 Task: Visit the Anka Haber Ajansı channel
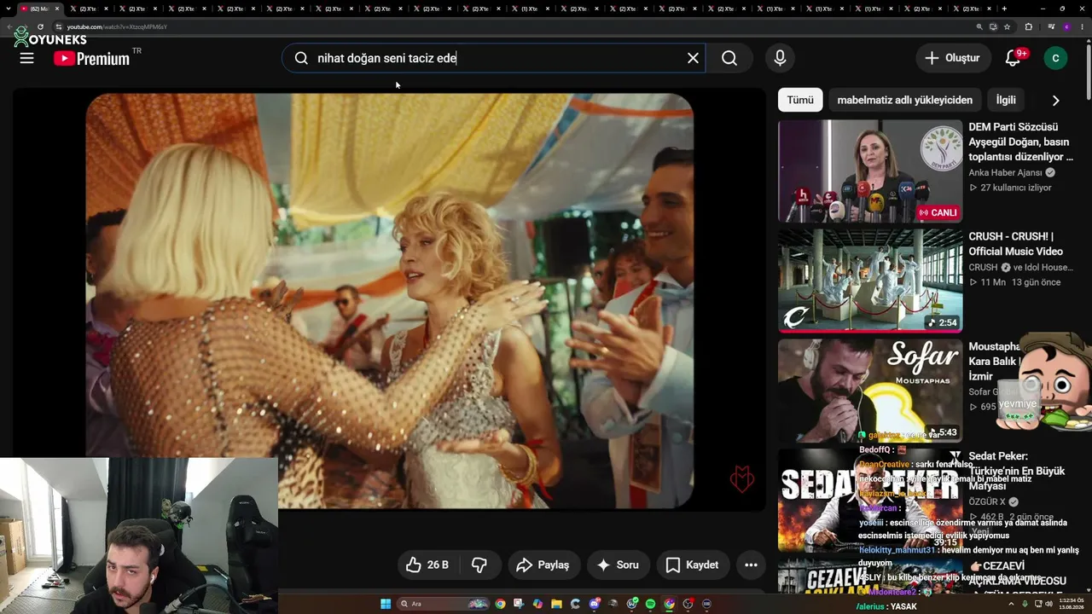1006,172
